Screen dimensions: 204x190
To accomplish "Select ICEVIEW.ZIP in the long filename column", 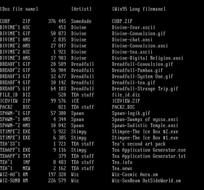I will click(x=126, y=101).
